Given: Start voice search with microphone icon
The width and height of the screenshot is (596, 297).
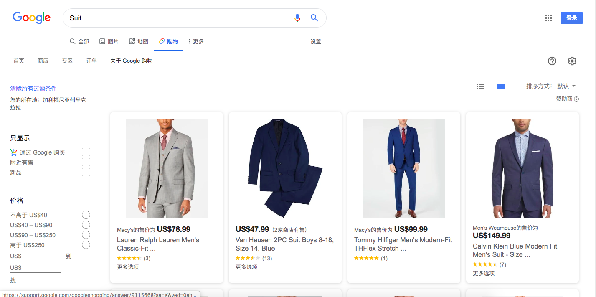Looking at the screenshot, I should (x=297, y=18).
